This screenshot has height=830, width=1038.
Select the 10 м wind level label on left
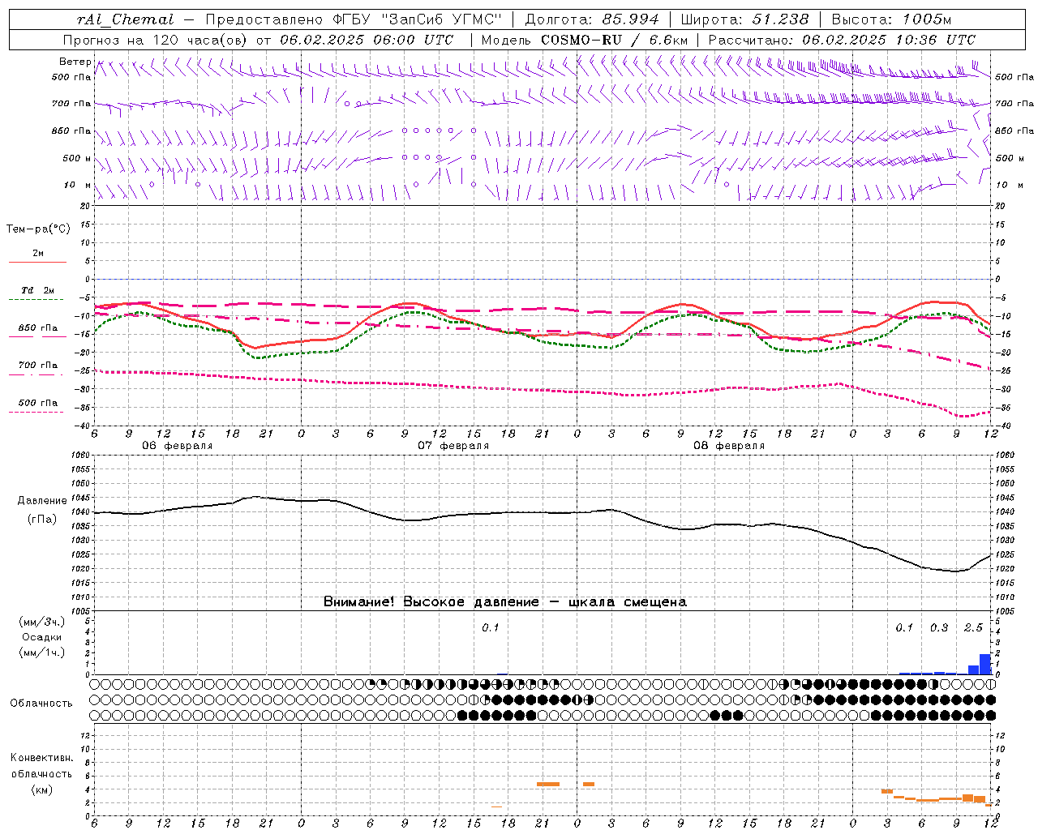click(77, 185)
